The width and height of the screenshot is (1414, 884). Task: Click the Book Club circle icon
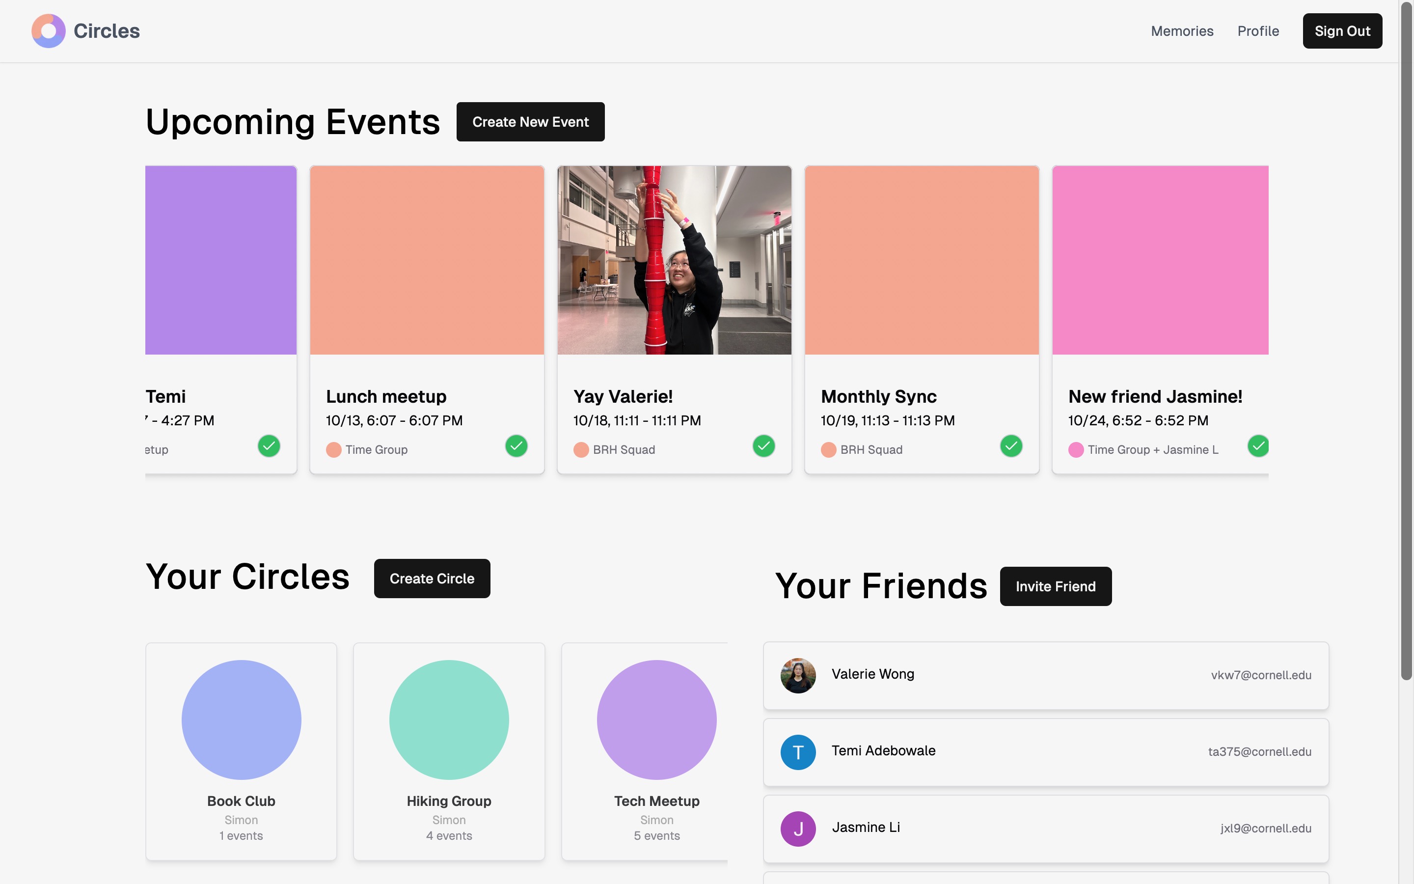coord(242,719)
